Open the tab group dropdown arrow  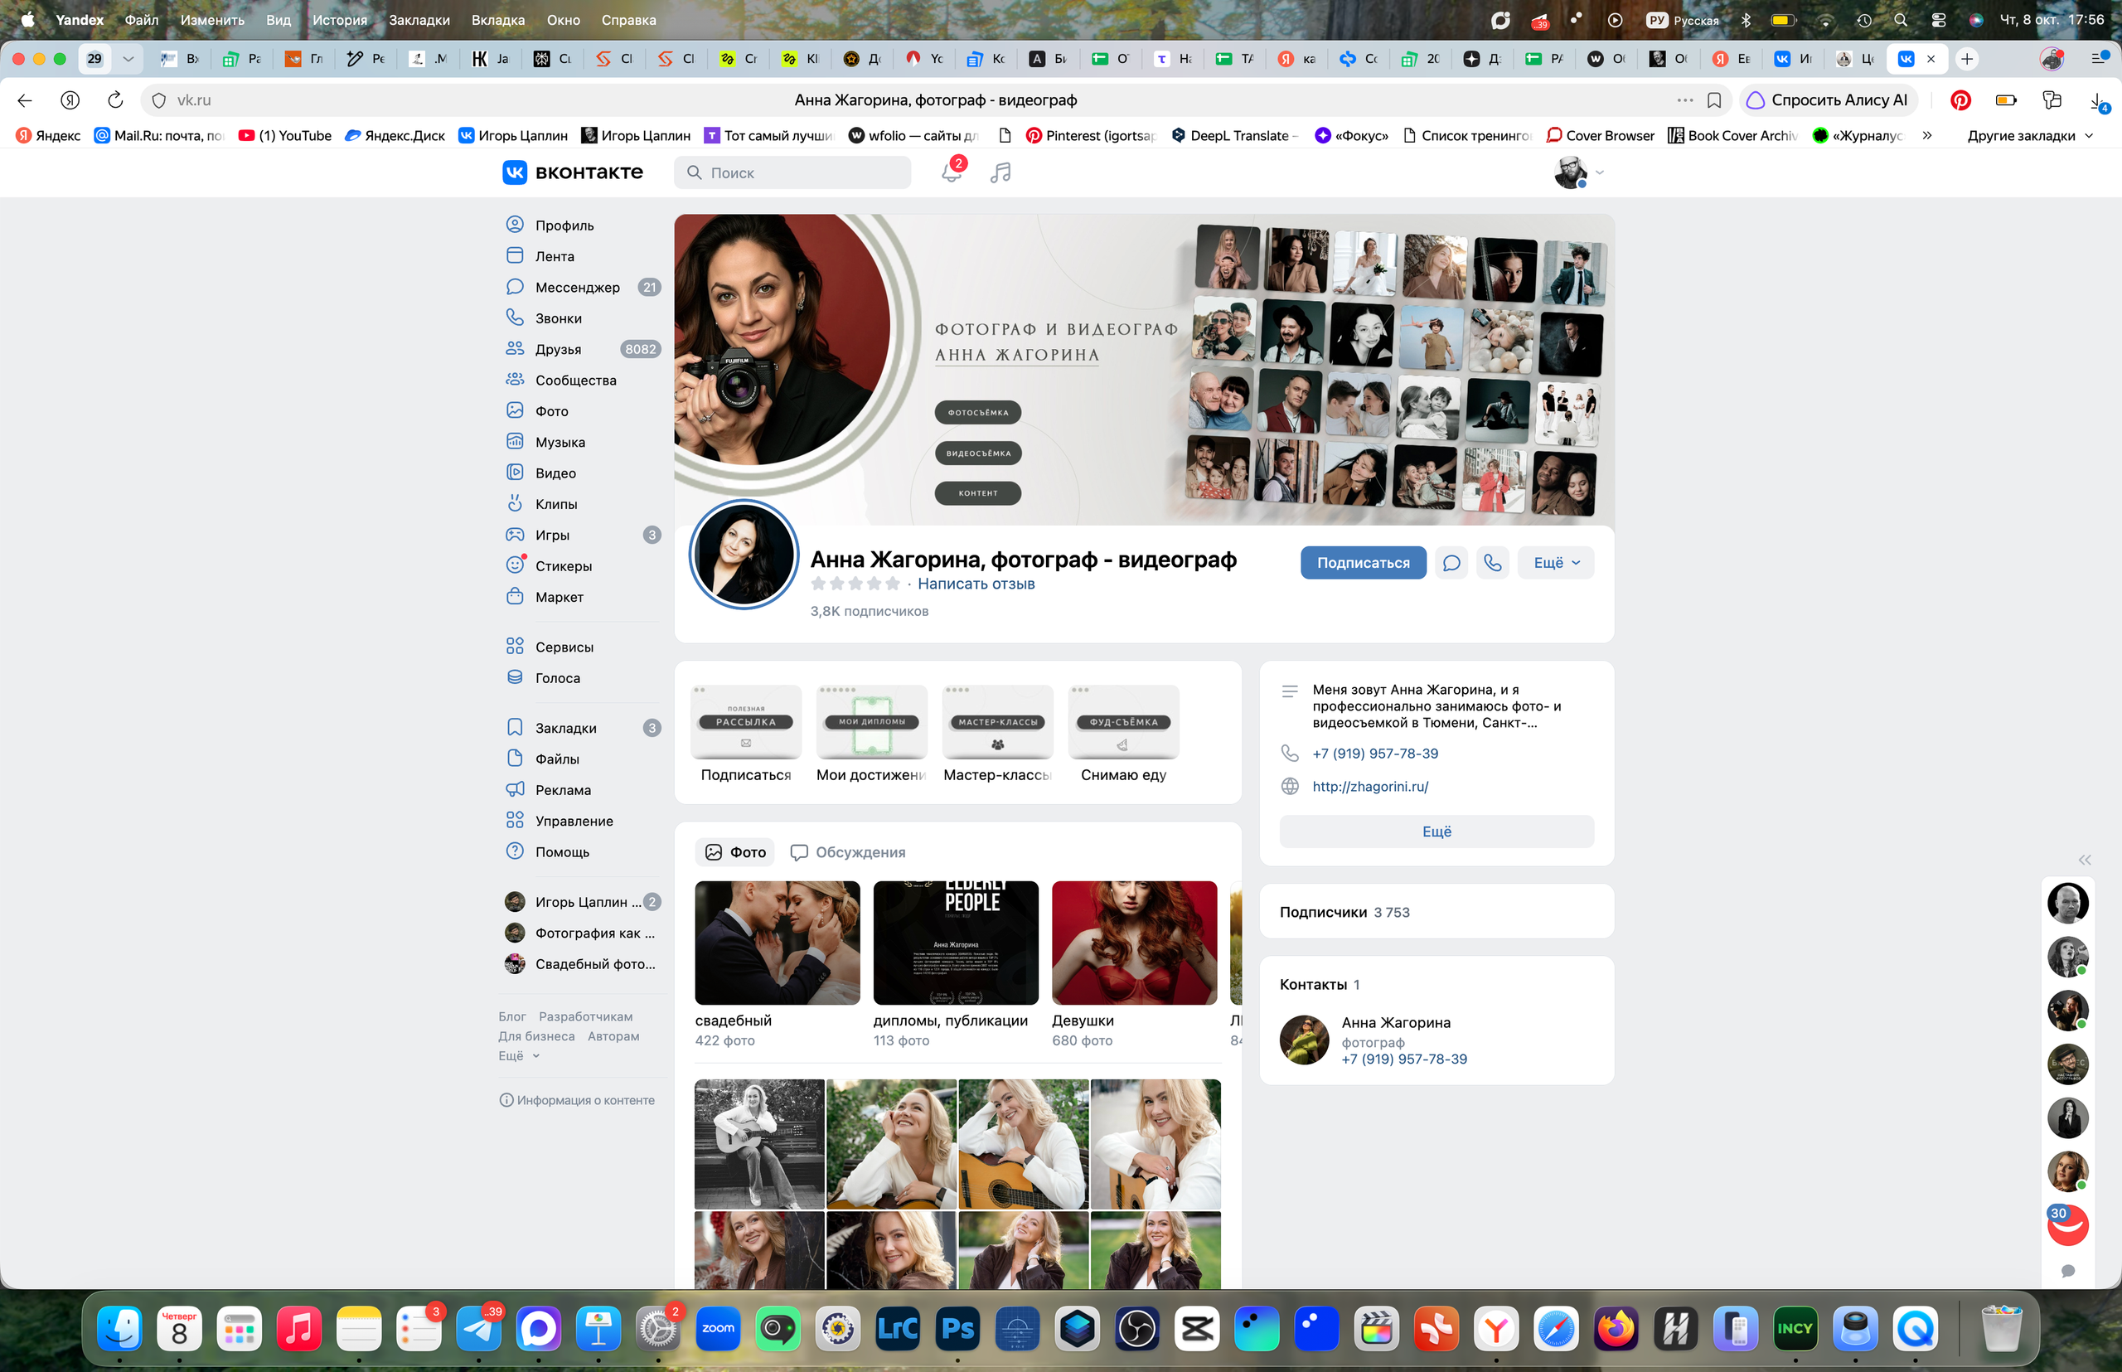(x=128, y=59)
